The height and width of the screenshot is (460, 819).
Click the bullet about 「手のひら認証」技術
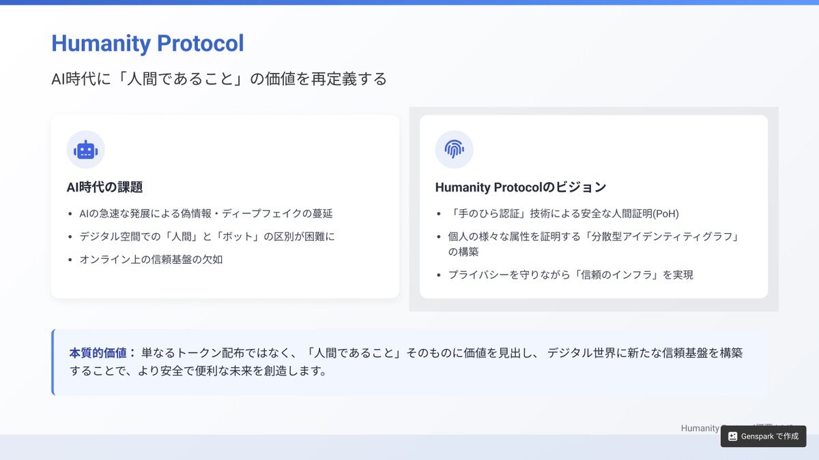click(564, 213)
